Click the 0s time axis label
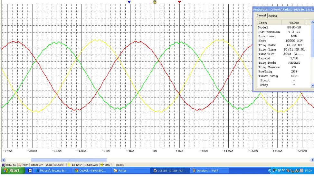314x196 pixels. pyautogui.click(x=155, y=151)
